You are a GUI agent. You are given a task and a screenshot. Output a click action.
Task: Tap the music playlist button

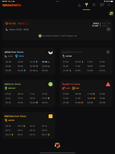click(111, 14)
